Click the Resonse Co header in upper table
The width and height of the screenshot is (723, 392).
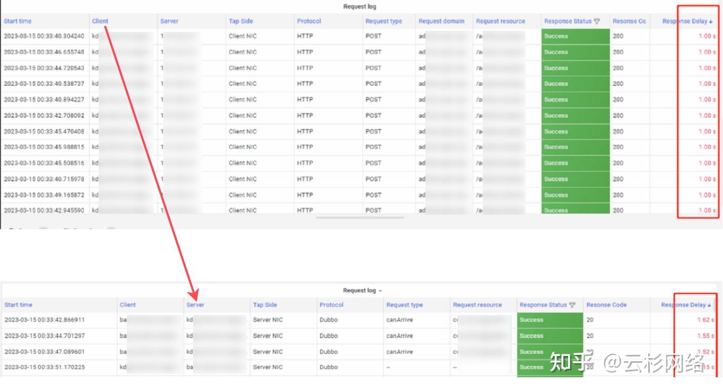[x=629, y=21]
